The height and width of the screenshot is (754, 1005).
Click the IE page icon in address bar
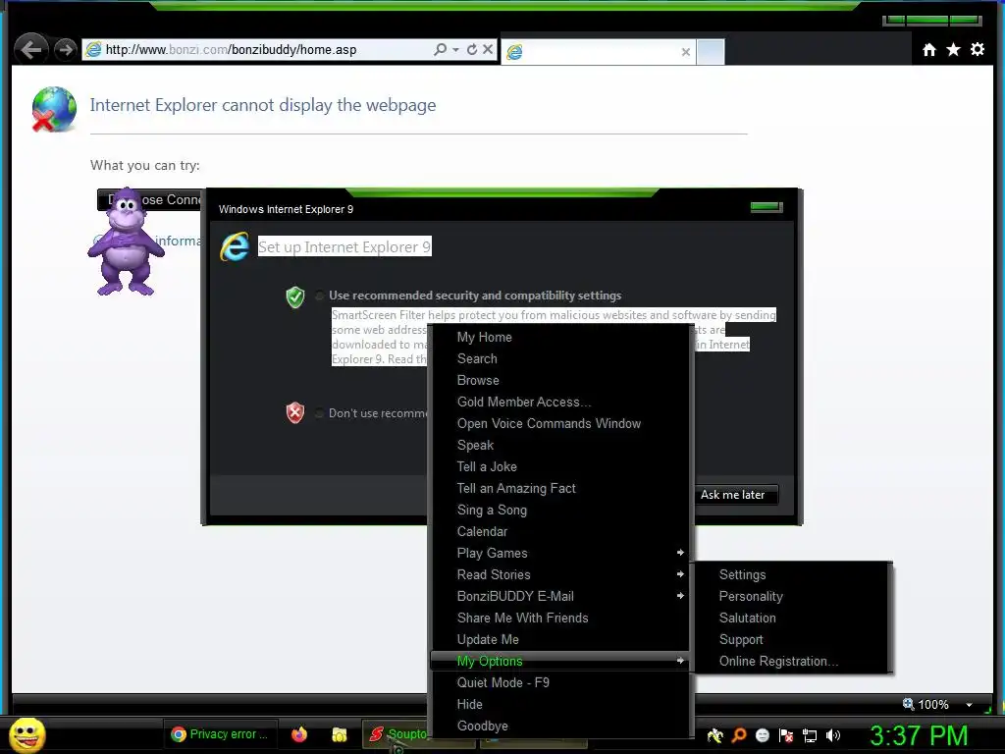coord(93,49)
